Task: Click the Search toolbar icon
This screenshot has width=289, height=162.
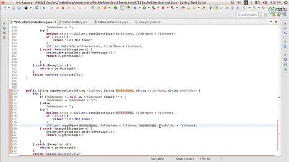Action: point(194,8)
